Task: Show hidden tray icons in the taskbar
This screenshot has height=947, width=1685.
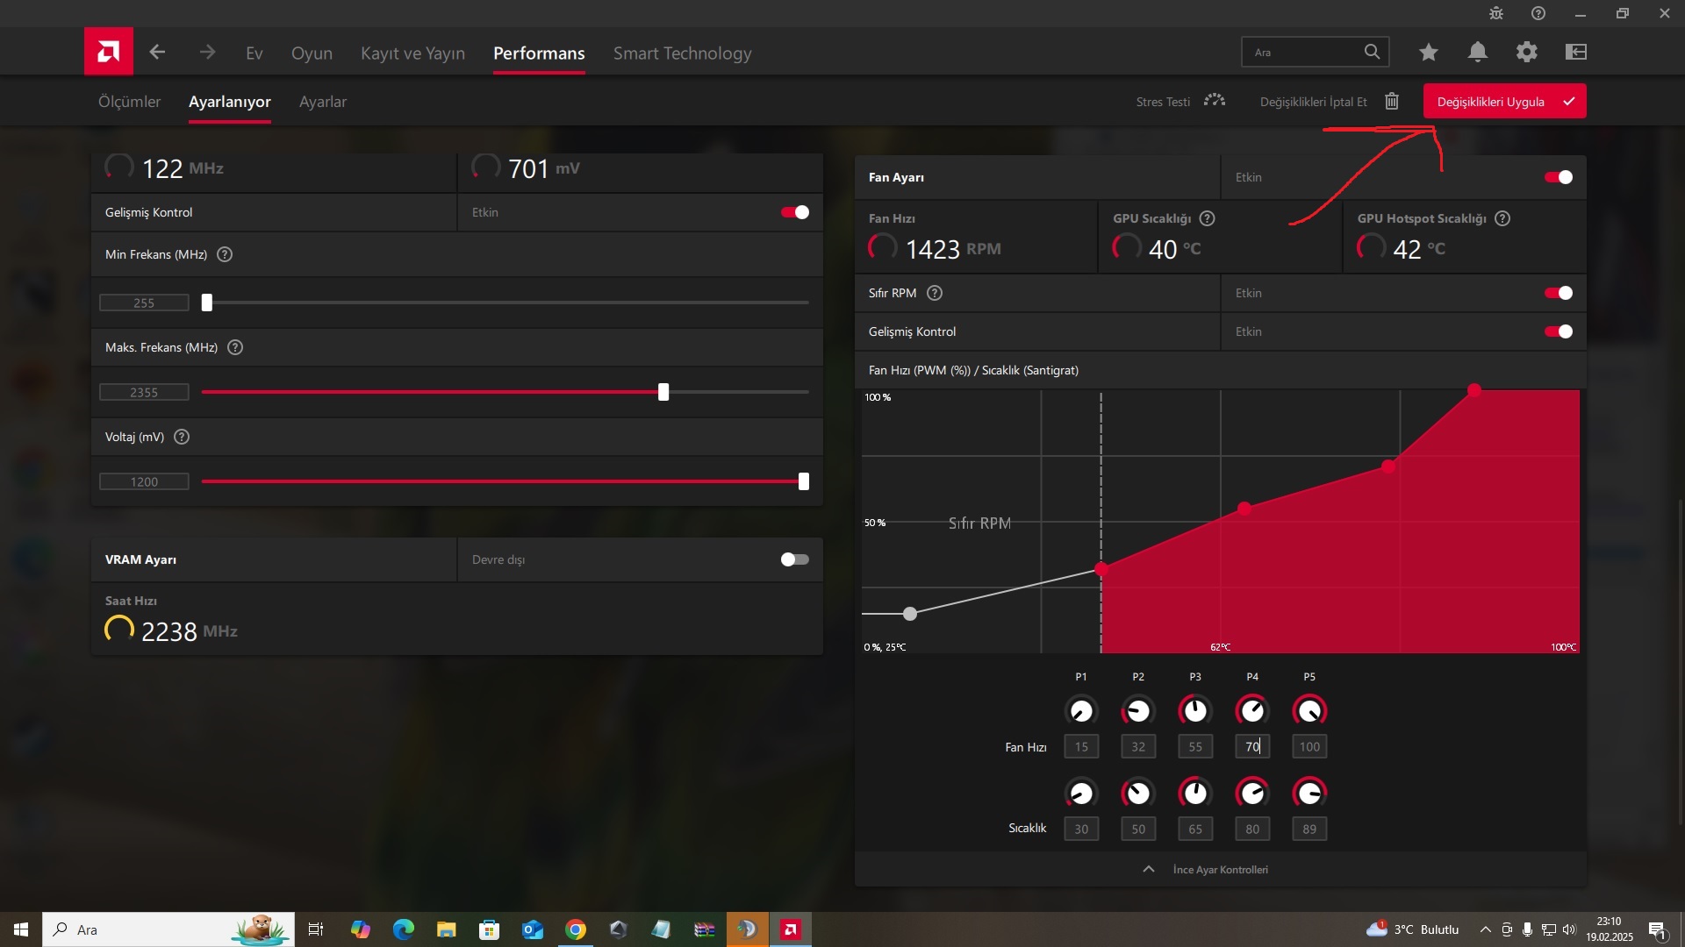Action: tap(1485, 929)
